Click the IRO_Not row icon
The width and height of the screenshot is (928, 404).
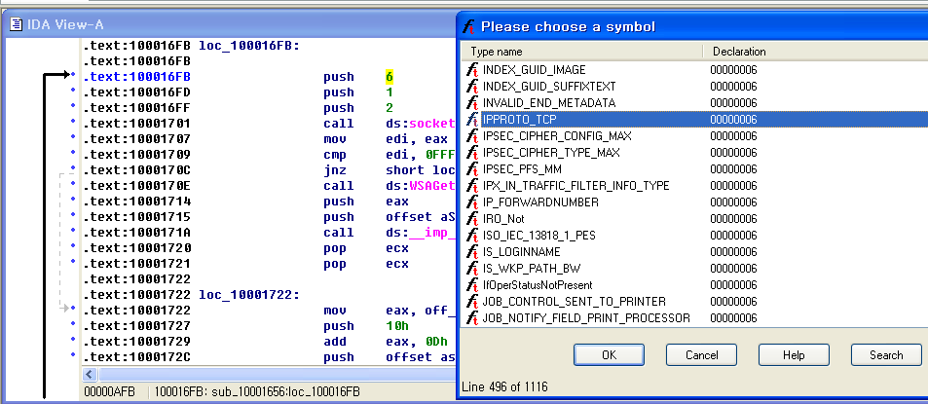click(x=471, y=219)
